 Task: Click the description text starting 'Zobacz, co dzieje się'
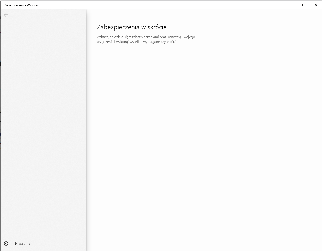click(146, 39)
